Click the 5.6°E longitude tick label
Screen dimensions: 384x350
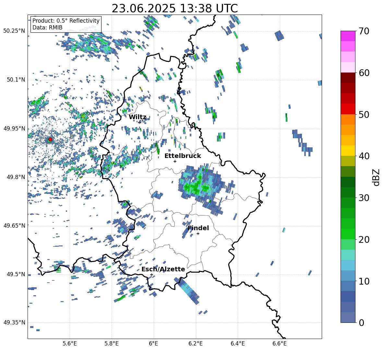pyautogui.click(x=70, y=344)
